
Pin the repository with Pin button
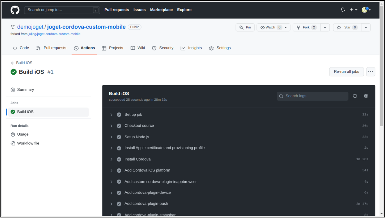(245, 27)
